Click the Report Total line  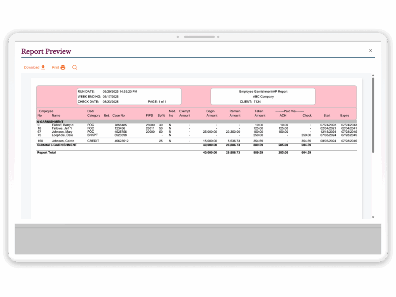tap(197, 152)
